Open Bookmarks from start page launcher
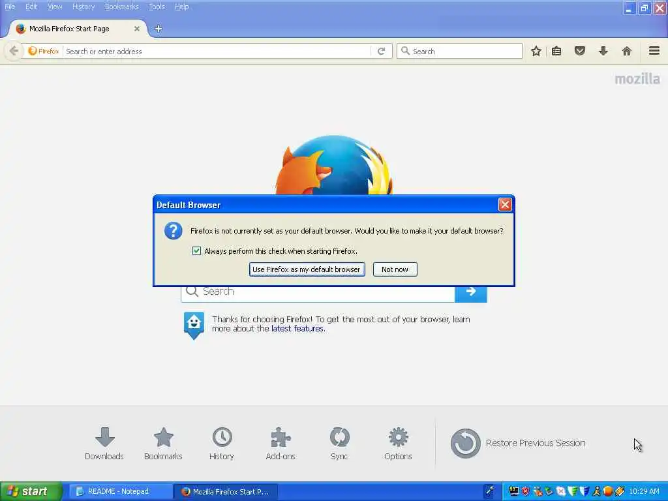 pyautogui.click(x=163, y=444)
